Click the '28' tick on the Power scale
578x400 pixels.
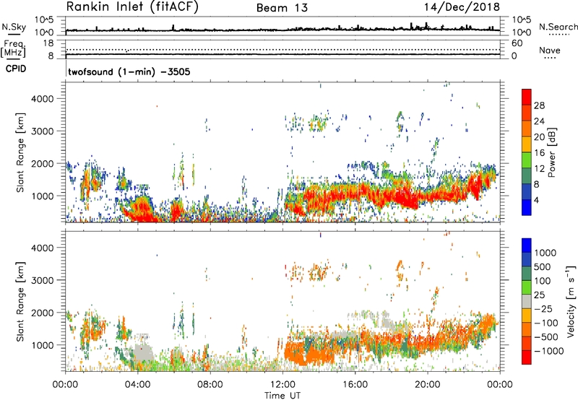[539, 105]
